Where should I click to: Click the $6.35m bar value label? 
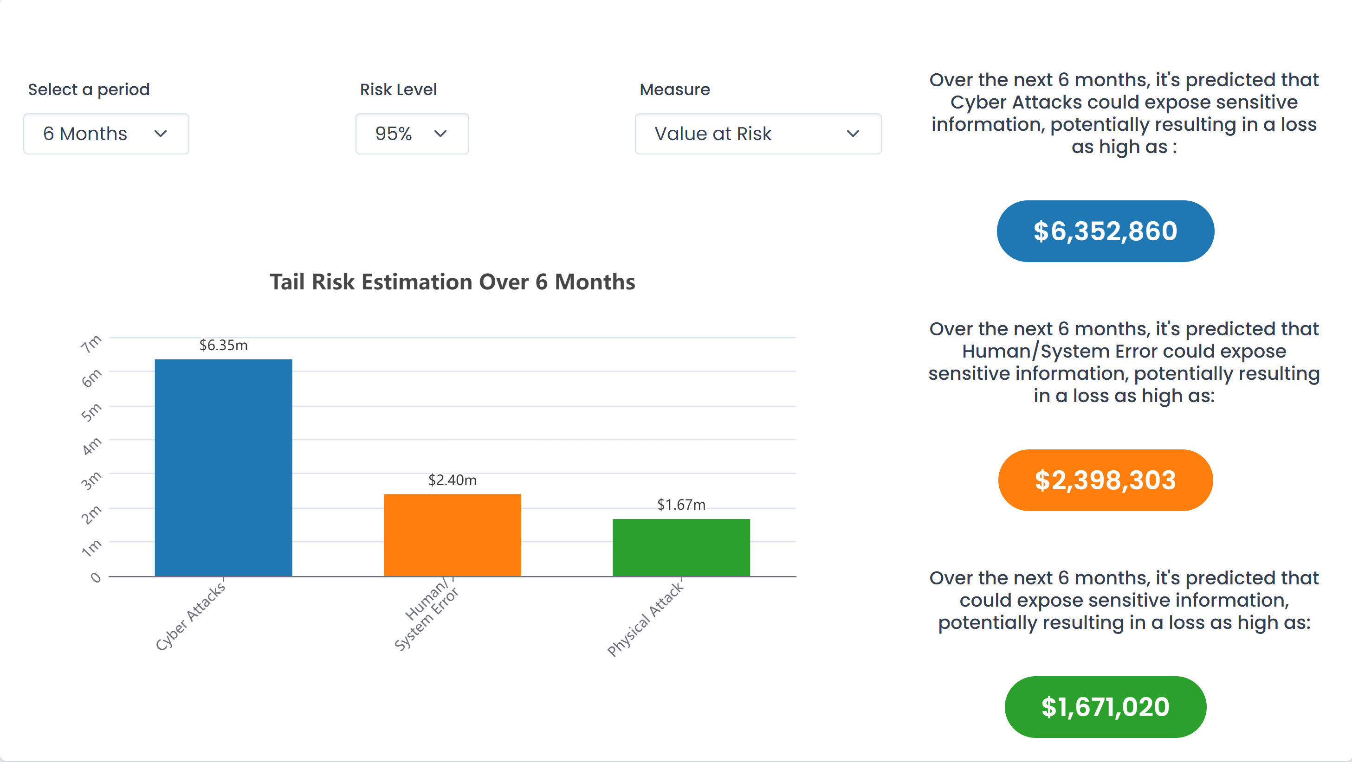click(223, 345)
